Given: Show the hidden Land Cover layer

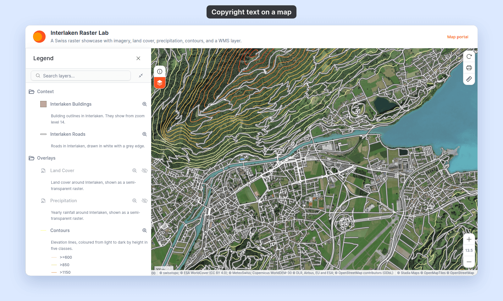Looking at the screenshot, I should click(145, 171).
